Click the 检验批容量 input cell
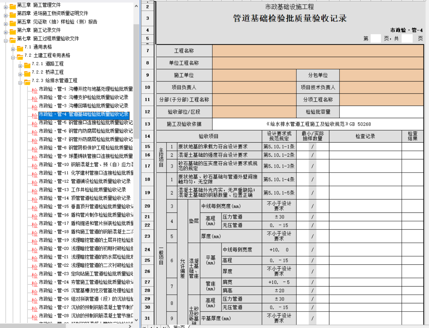The image size is (429, 328). pos(381,112)
